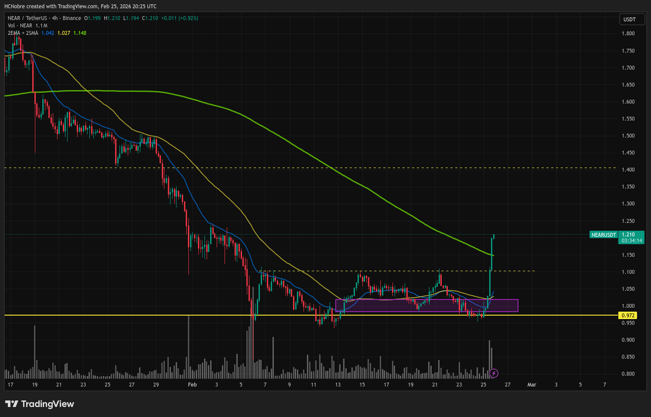Viewport: 651px width, 417px height.
Task: Click the 03:34:14 countdown timer
Action: point(631,240)
